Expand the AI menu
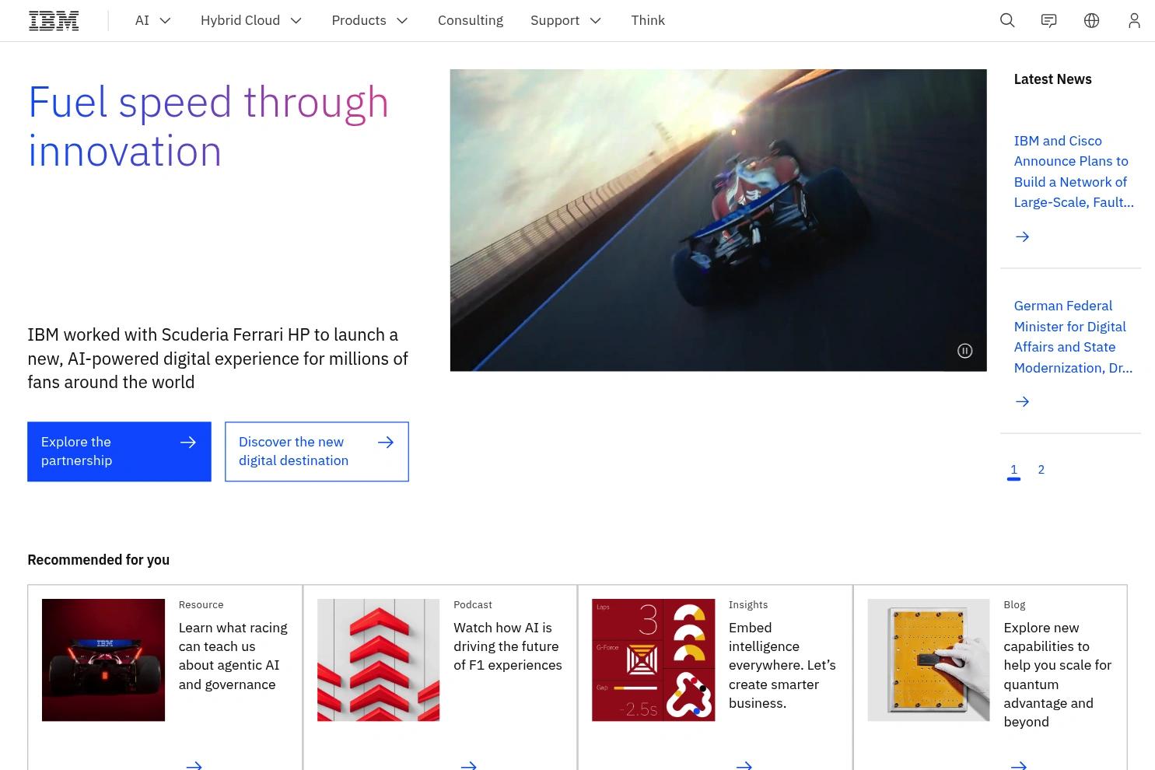Viewport: 1155px width, 770px height. tap(153, 21)
